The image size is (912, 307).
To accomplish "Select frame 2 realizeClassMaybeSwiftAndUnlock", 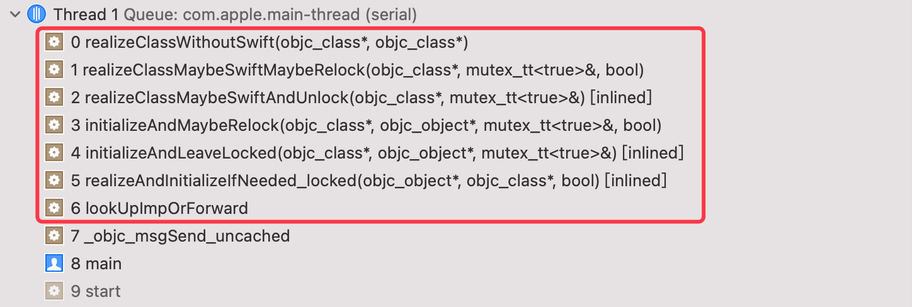I will tap(362, 98).
